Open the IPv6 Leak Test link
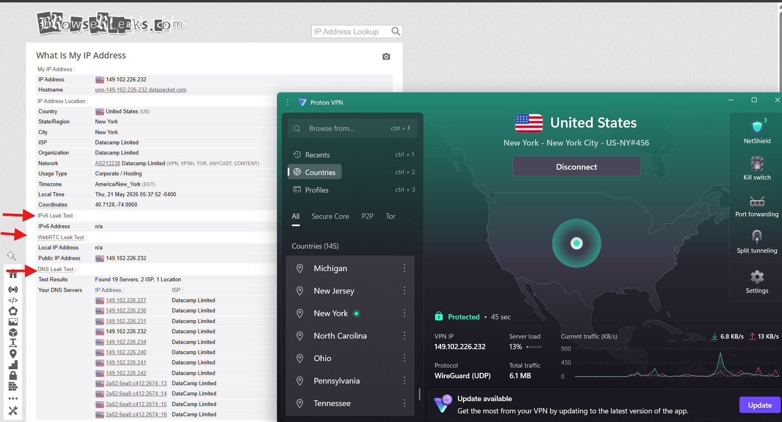 click(x=55, y=215)
